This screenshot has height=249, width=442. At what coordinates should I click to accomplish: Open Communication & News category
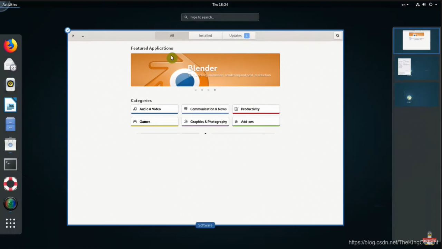(205, 109)
